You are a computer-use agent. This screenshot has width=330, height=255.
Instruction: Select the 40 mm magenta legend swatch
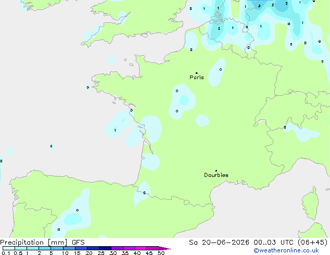pyautogui.click(x=141, y=248)
